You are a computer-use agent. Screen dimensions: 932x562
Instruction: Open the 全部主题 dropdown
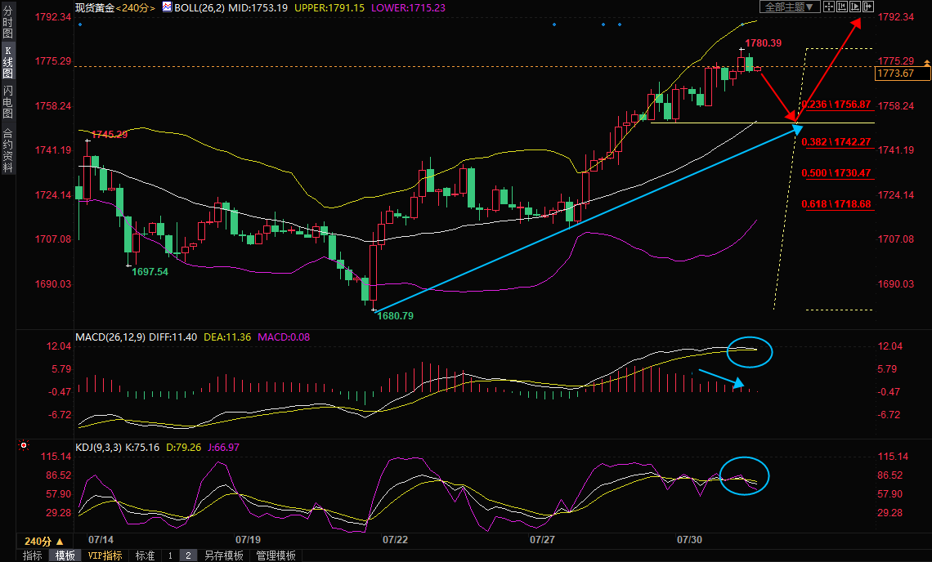[790, 7]
